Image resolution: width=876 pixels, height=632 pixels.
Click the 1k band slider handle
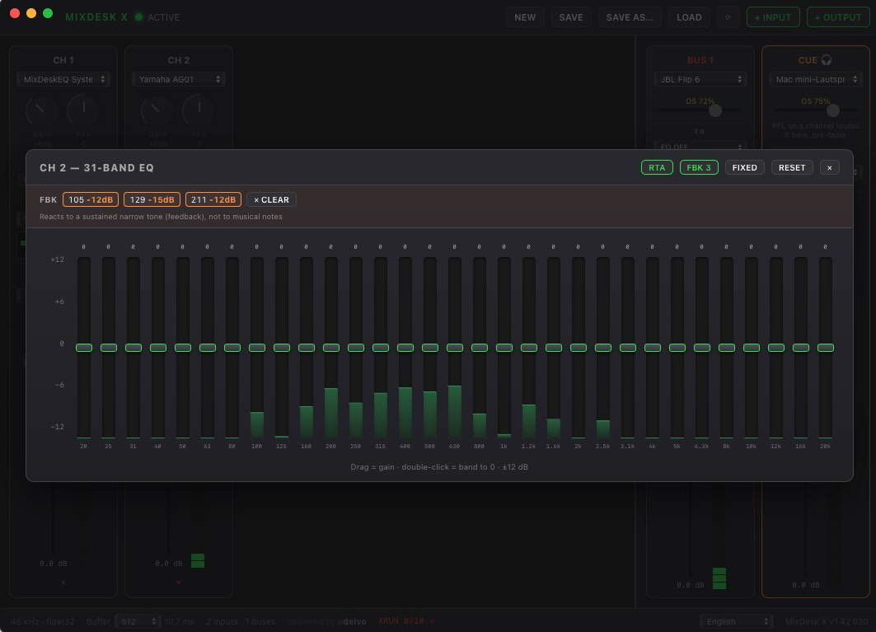click(x=504, y=348)
